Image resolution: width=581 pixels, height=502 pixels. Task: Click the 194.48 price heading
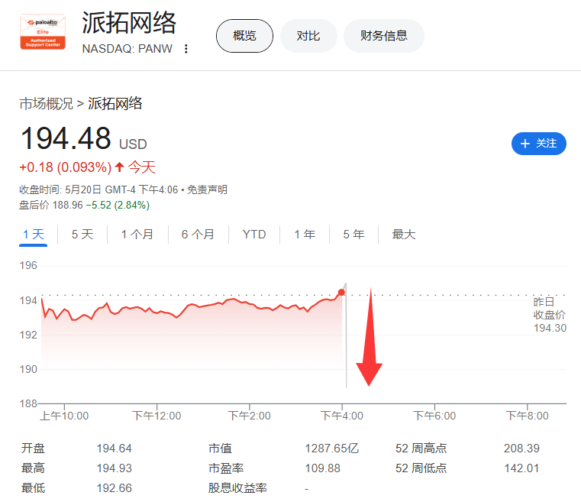click(x=66, y=138)
